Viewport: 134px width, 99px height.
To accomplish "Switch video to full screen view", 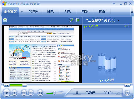I will pyautogui.click(x=72, y=20).
